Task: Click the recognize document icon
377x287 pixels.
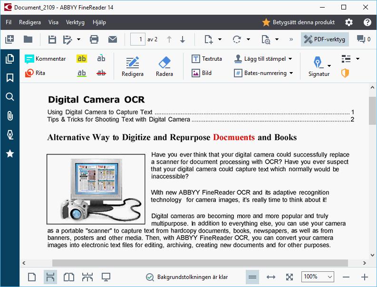Action: 266,39
